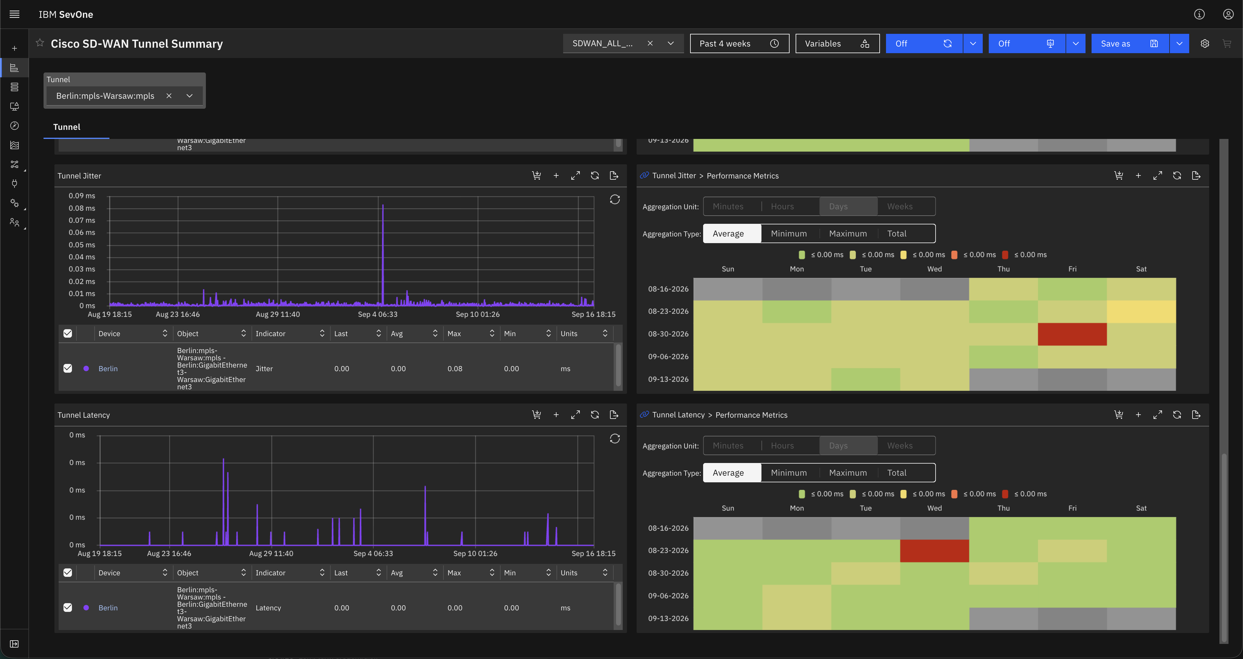This screenshot has height=659, width=1243.
Task: Toggle the select-all checkbox in Tunnel Latency table
Action: (x=67, y=572)
